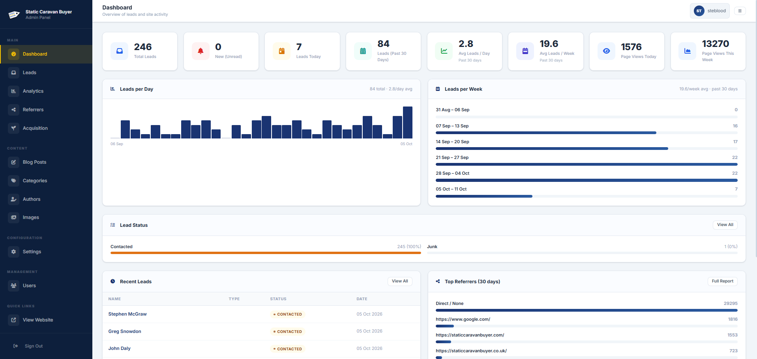The height and width of the screenshot is (359, 757).
Task: Click the Analytics sidebar chart icon
Action: click(x=14, y=91)
